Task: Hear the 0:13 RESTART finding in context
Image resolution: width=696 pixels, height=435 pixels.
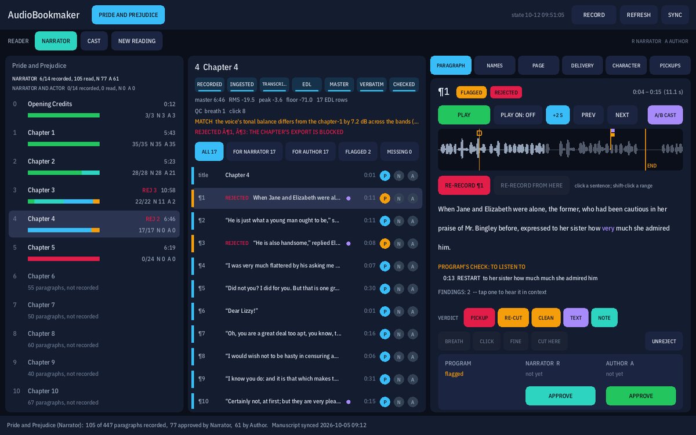Action: click(x=520, y=278)
